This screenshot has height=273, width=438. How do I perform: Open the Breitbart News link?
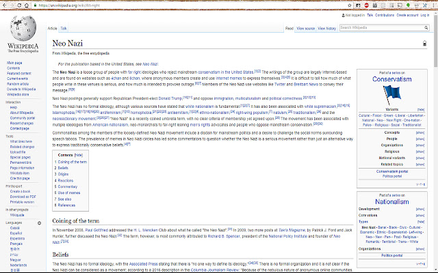(x=306, y=85)
